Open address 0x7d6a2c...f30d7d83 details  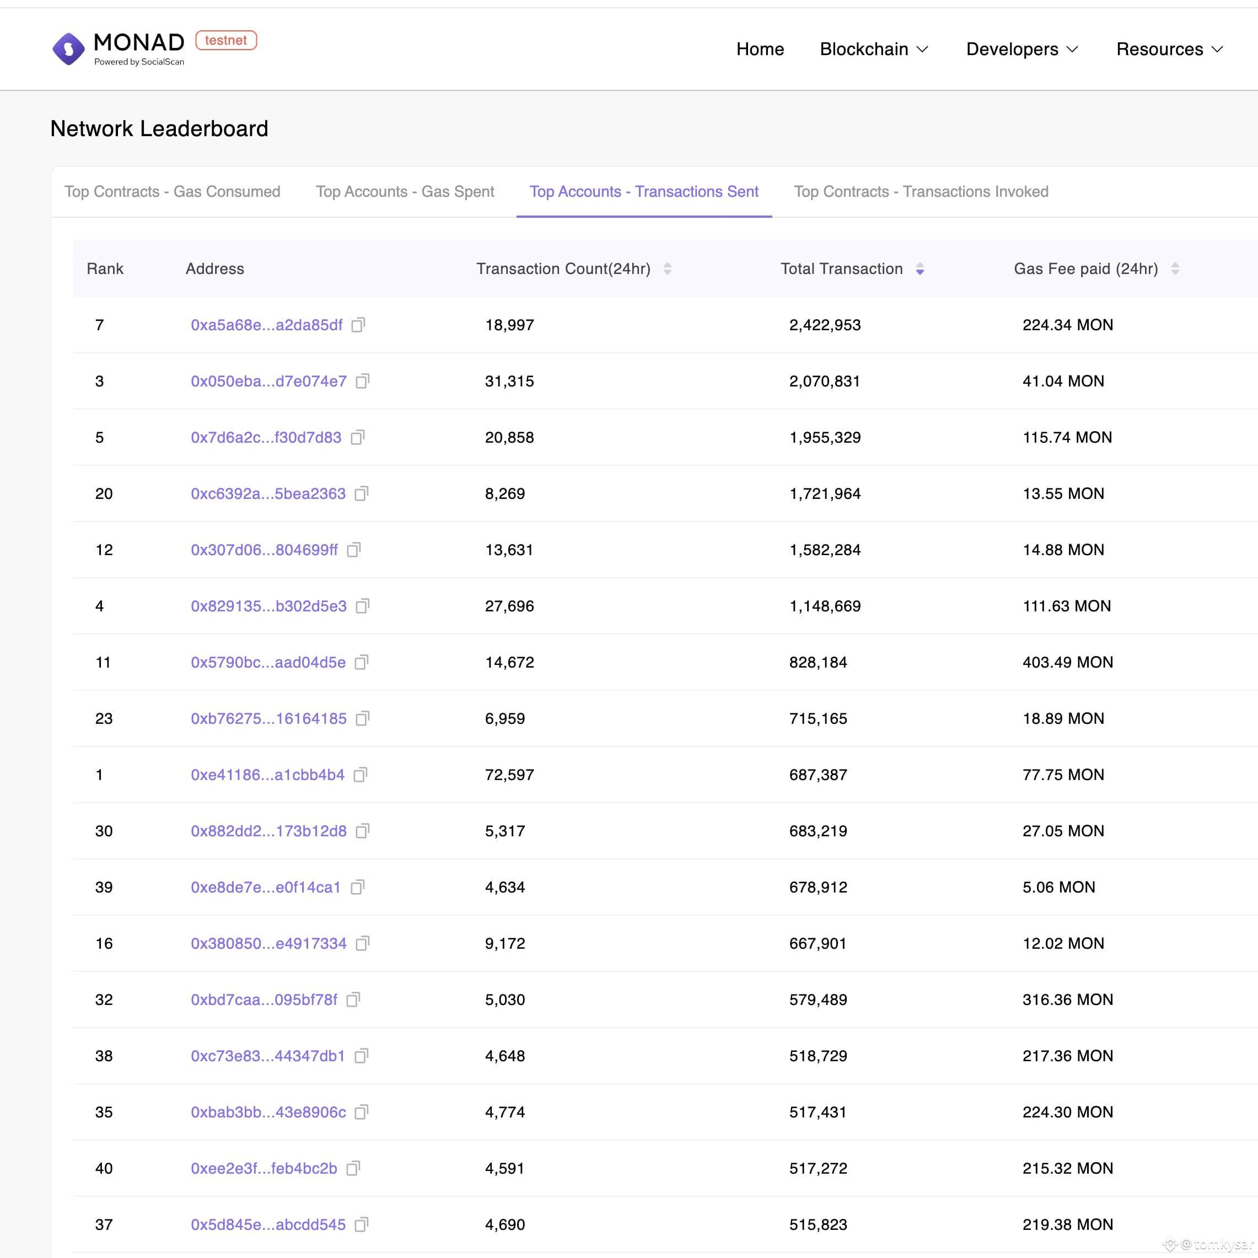pyautogui.click(x=266, y=438)
